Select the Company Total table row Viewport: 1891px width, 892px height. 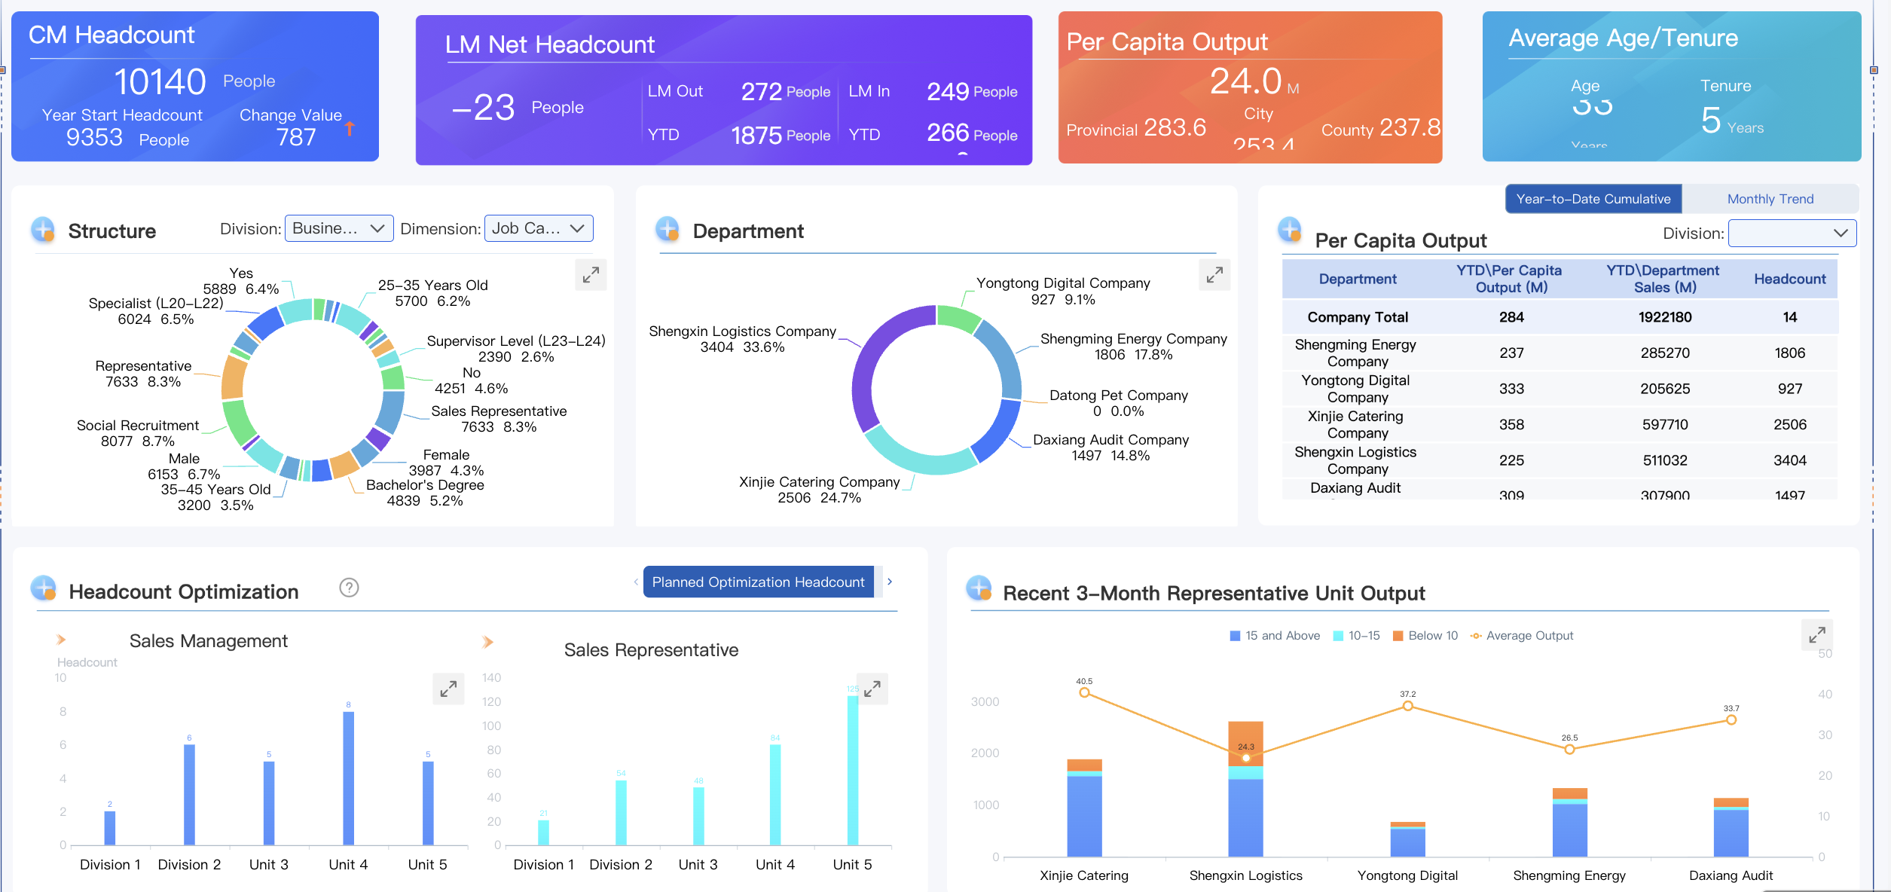pos(1560,317)
